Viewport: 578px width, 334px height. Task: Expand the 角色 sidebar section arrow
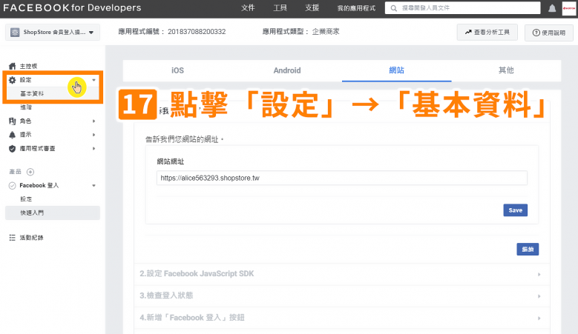pyautogui.click(x=94, y=121)
